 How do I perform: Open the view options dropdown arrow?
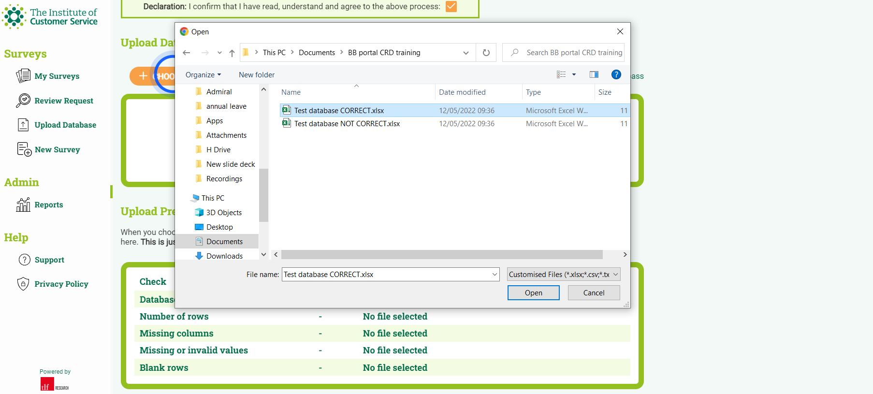[x=574, y=74]
